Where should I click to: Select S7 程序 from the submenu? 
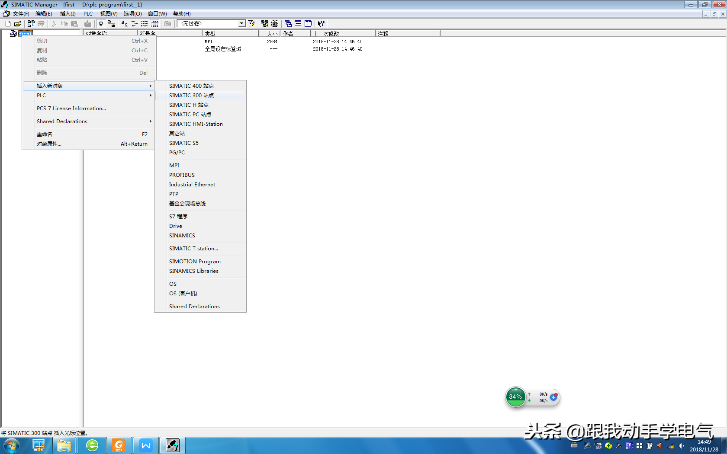(178, 217)
